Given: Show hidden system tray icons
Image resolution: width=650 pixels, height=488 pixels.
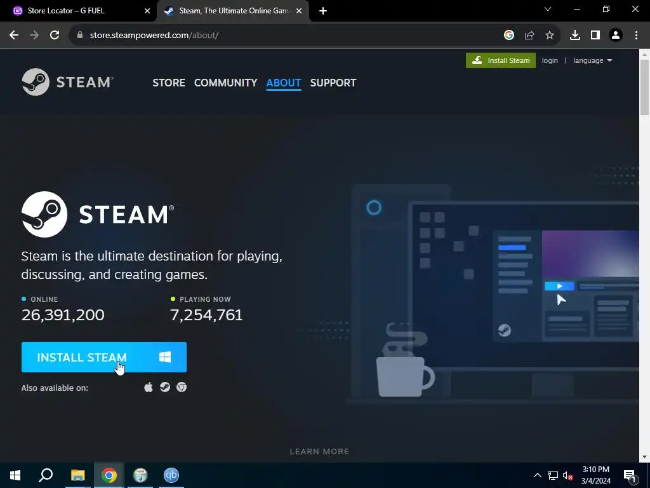Looking at the screenshot, I should coord(537,475).
